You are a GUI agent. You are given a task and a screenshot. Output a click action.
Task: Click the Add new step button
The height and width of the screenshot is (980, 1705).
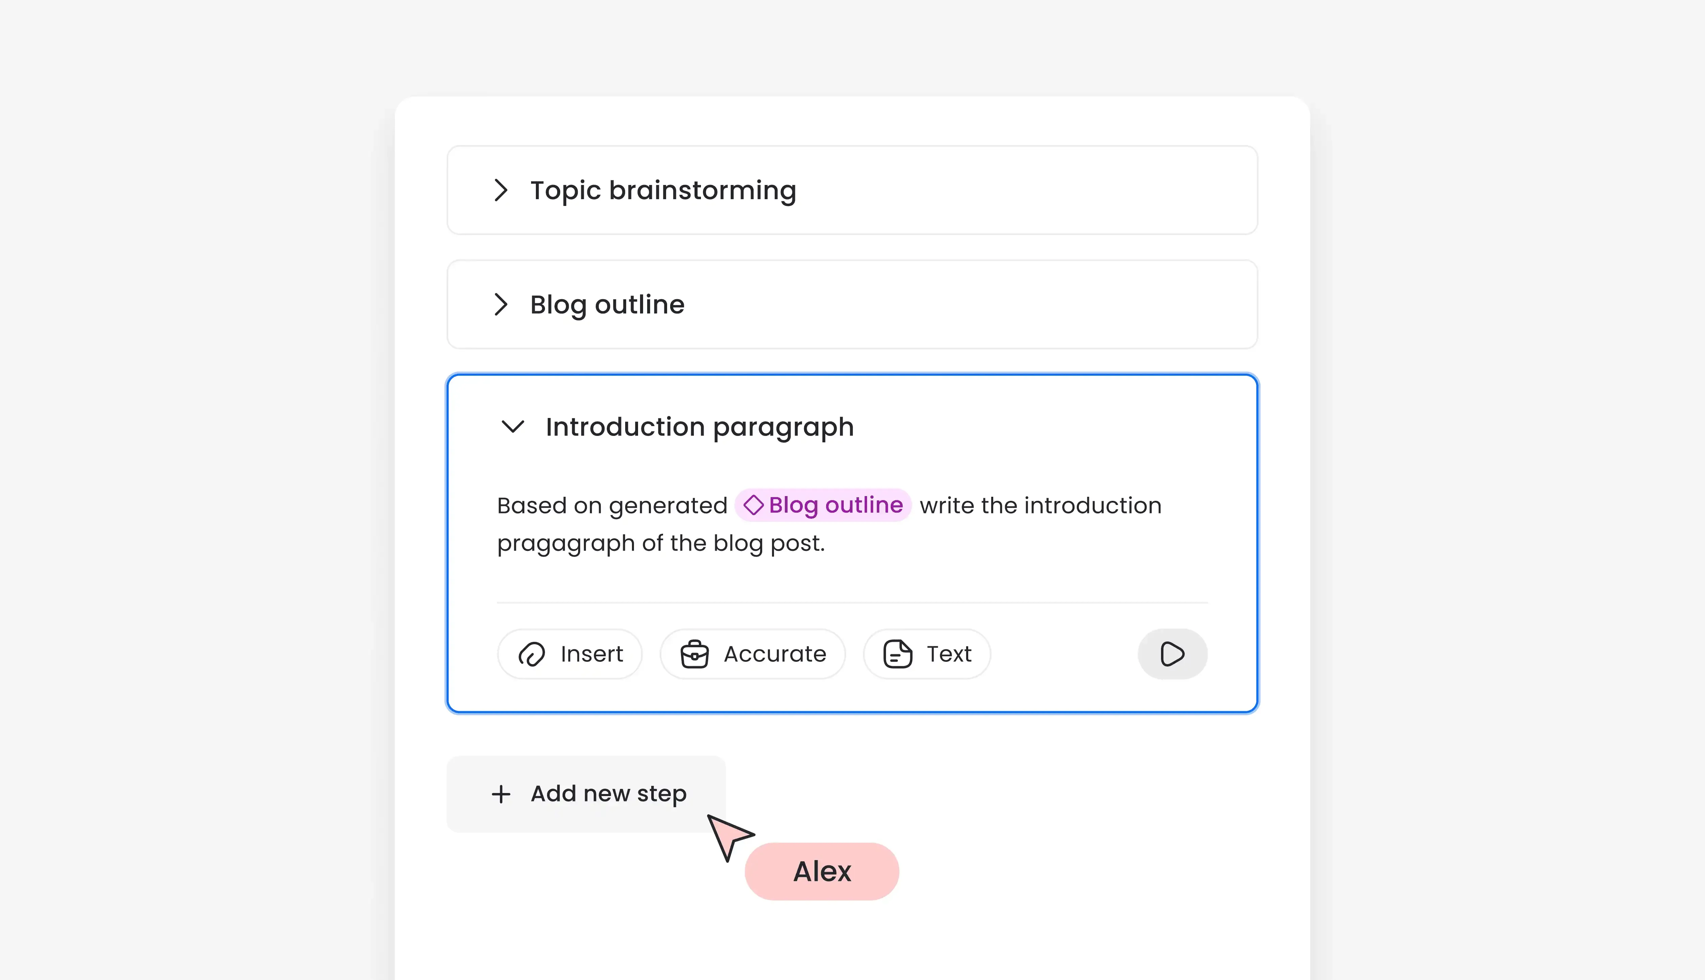pyautogui.click(x=586, y=794)
